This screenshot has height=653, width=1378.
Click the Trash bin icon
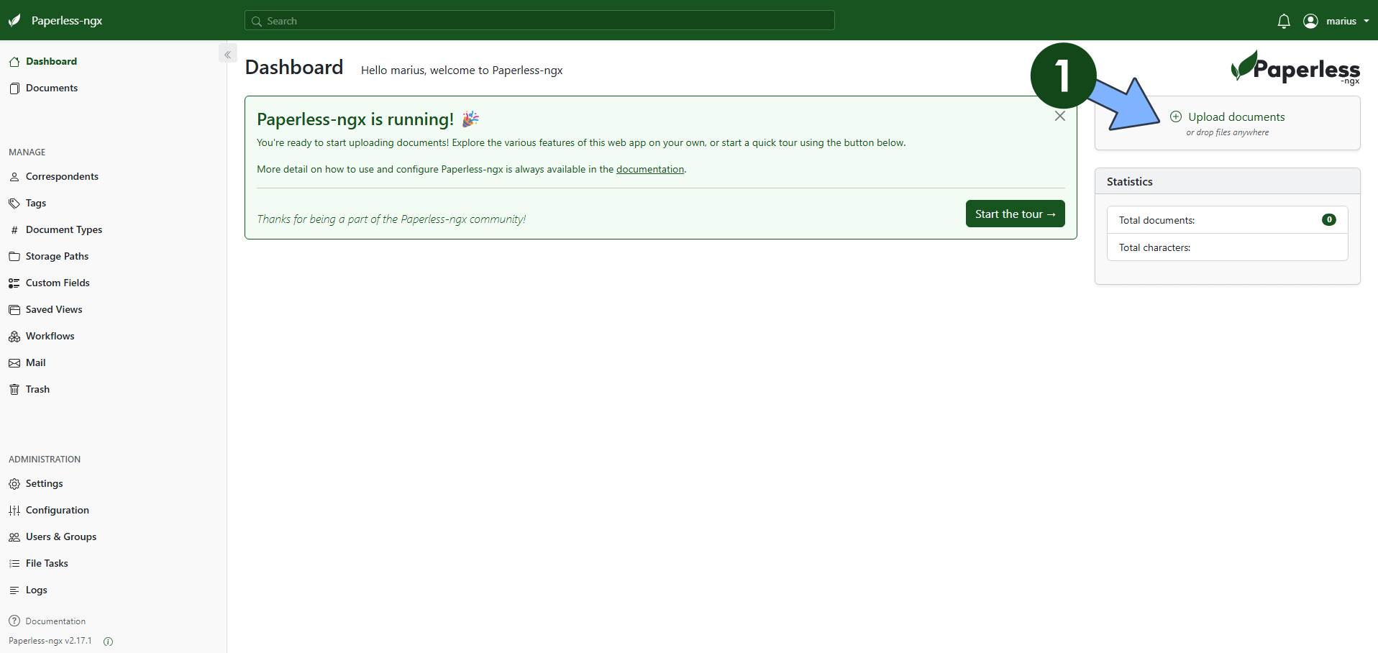click(x=14, y=390)
